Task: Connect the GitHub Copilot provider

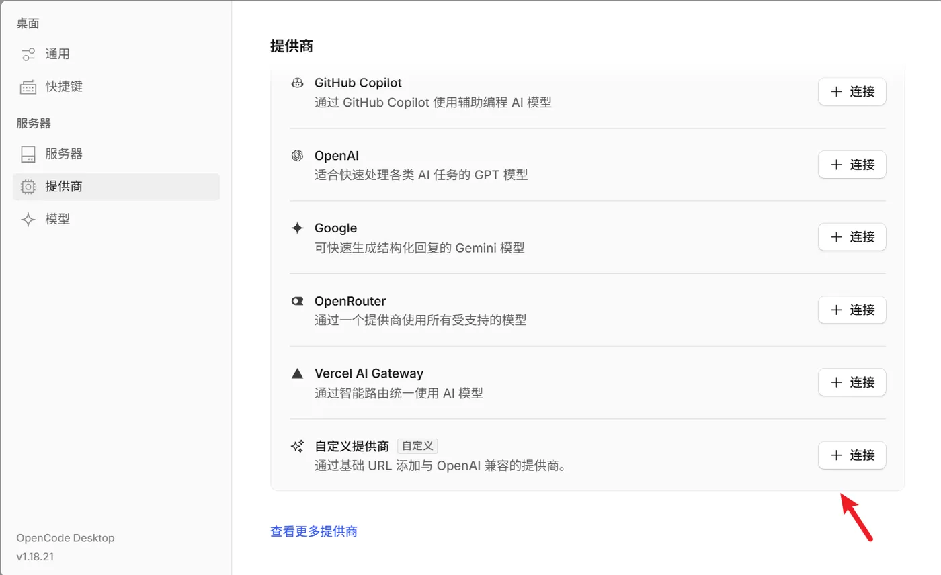Action: 852,91
